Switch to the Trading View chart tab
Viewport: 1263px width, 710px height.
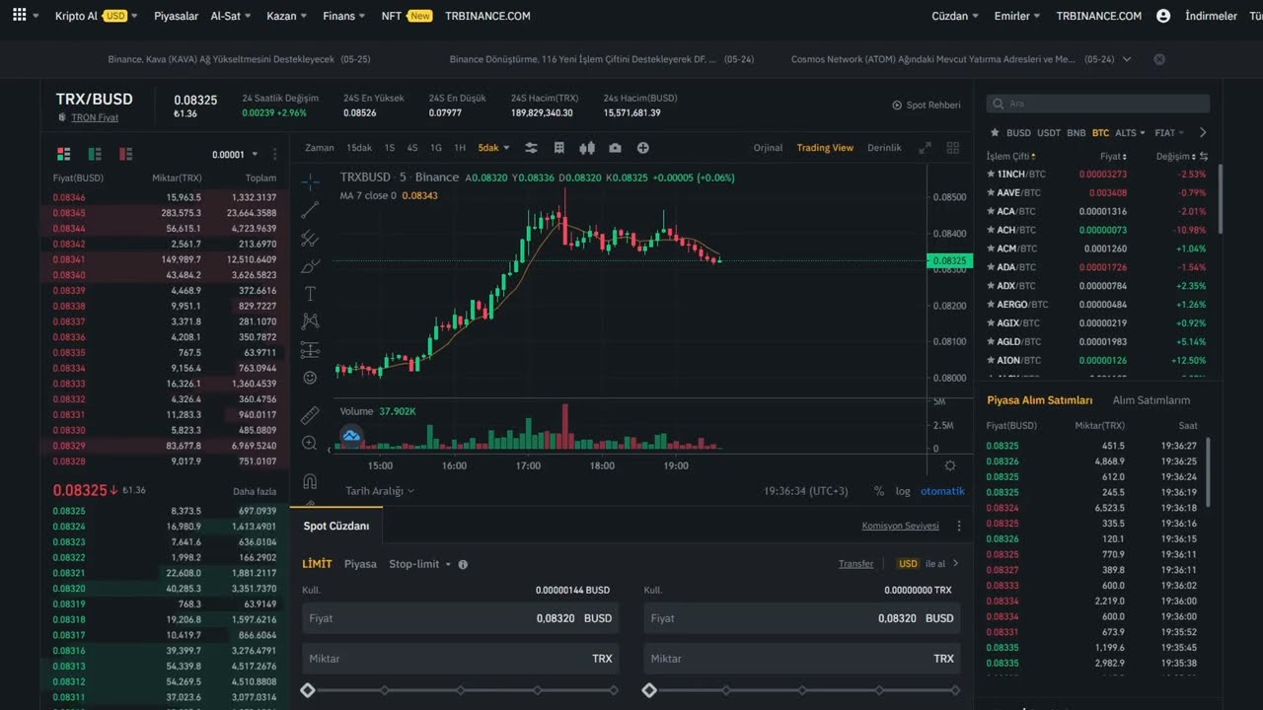[x=825, y=148]
